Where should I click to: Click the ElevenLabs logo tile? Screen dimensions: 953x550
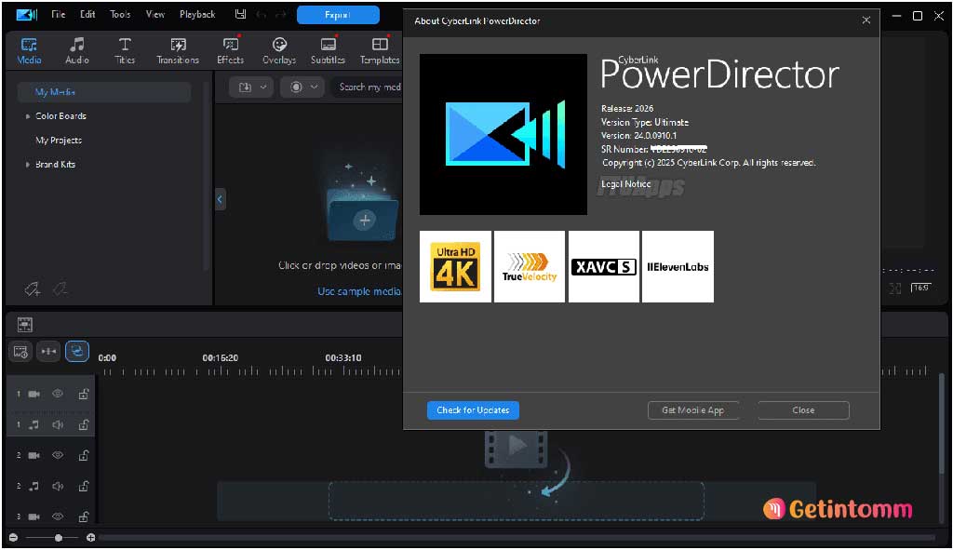[x=678, y=266]
